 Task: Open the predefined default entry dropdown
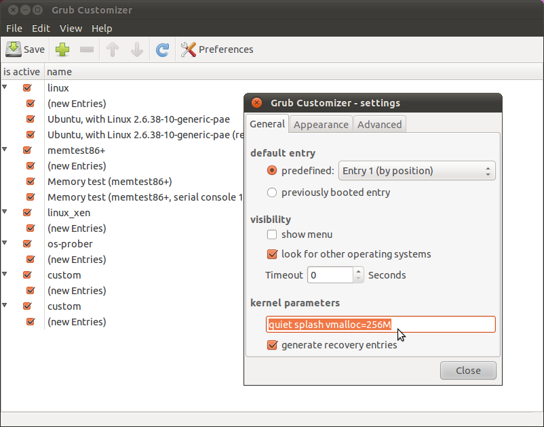pyautogui.click(x=416, y=171)
